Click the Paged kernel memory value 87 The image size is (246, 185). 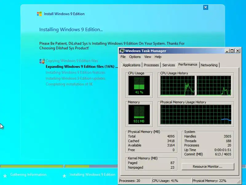coord(173,163)
